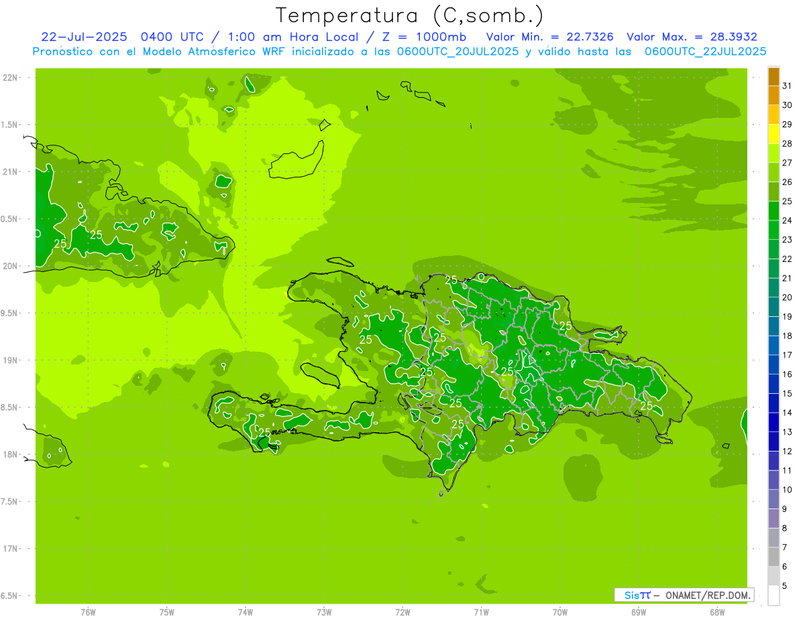Click color scale label "23"

pos(787,240)
